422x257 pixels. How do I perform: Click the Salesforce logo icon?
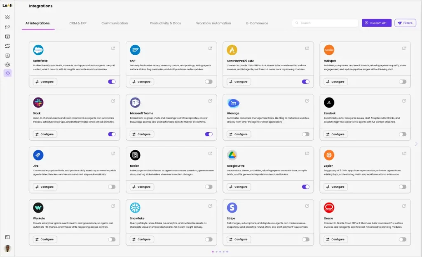[x=38, y=50]
